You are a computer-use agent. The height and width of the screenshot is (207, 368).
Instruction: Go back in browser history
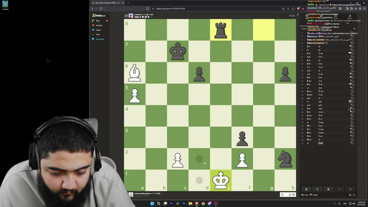coord(92,9)
